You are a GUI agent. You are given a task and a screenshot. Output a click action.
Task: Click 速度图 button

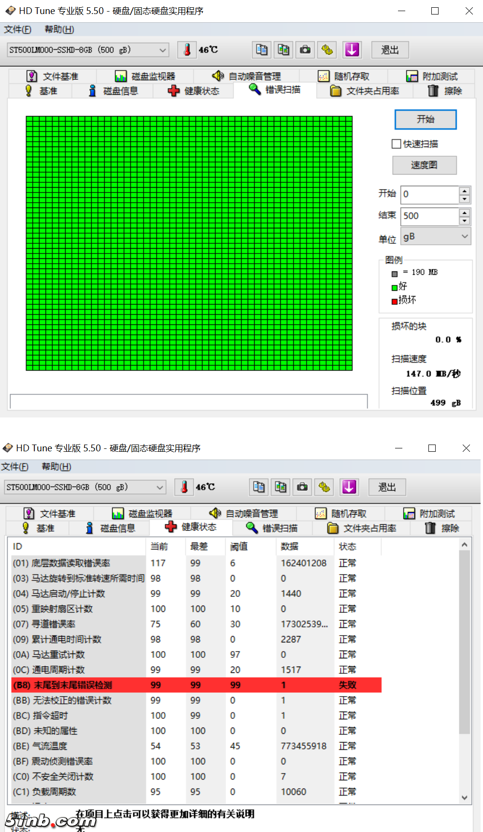425,165
